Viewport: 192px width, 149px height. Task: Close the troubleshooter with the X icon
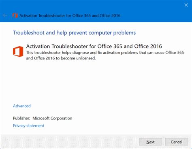click(186, 5)
